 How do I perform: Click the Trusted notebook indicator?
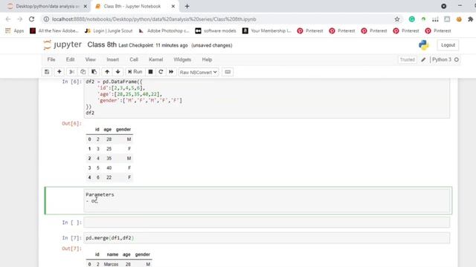[x=407, y=59]
